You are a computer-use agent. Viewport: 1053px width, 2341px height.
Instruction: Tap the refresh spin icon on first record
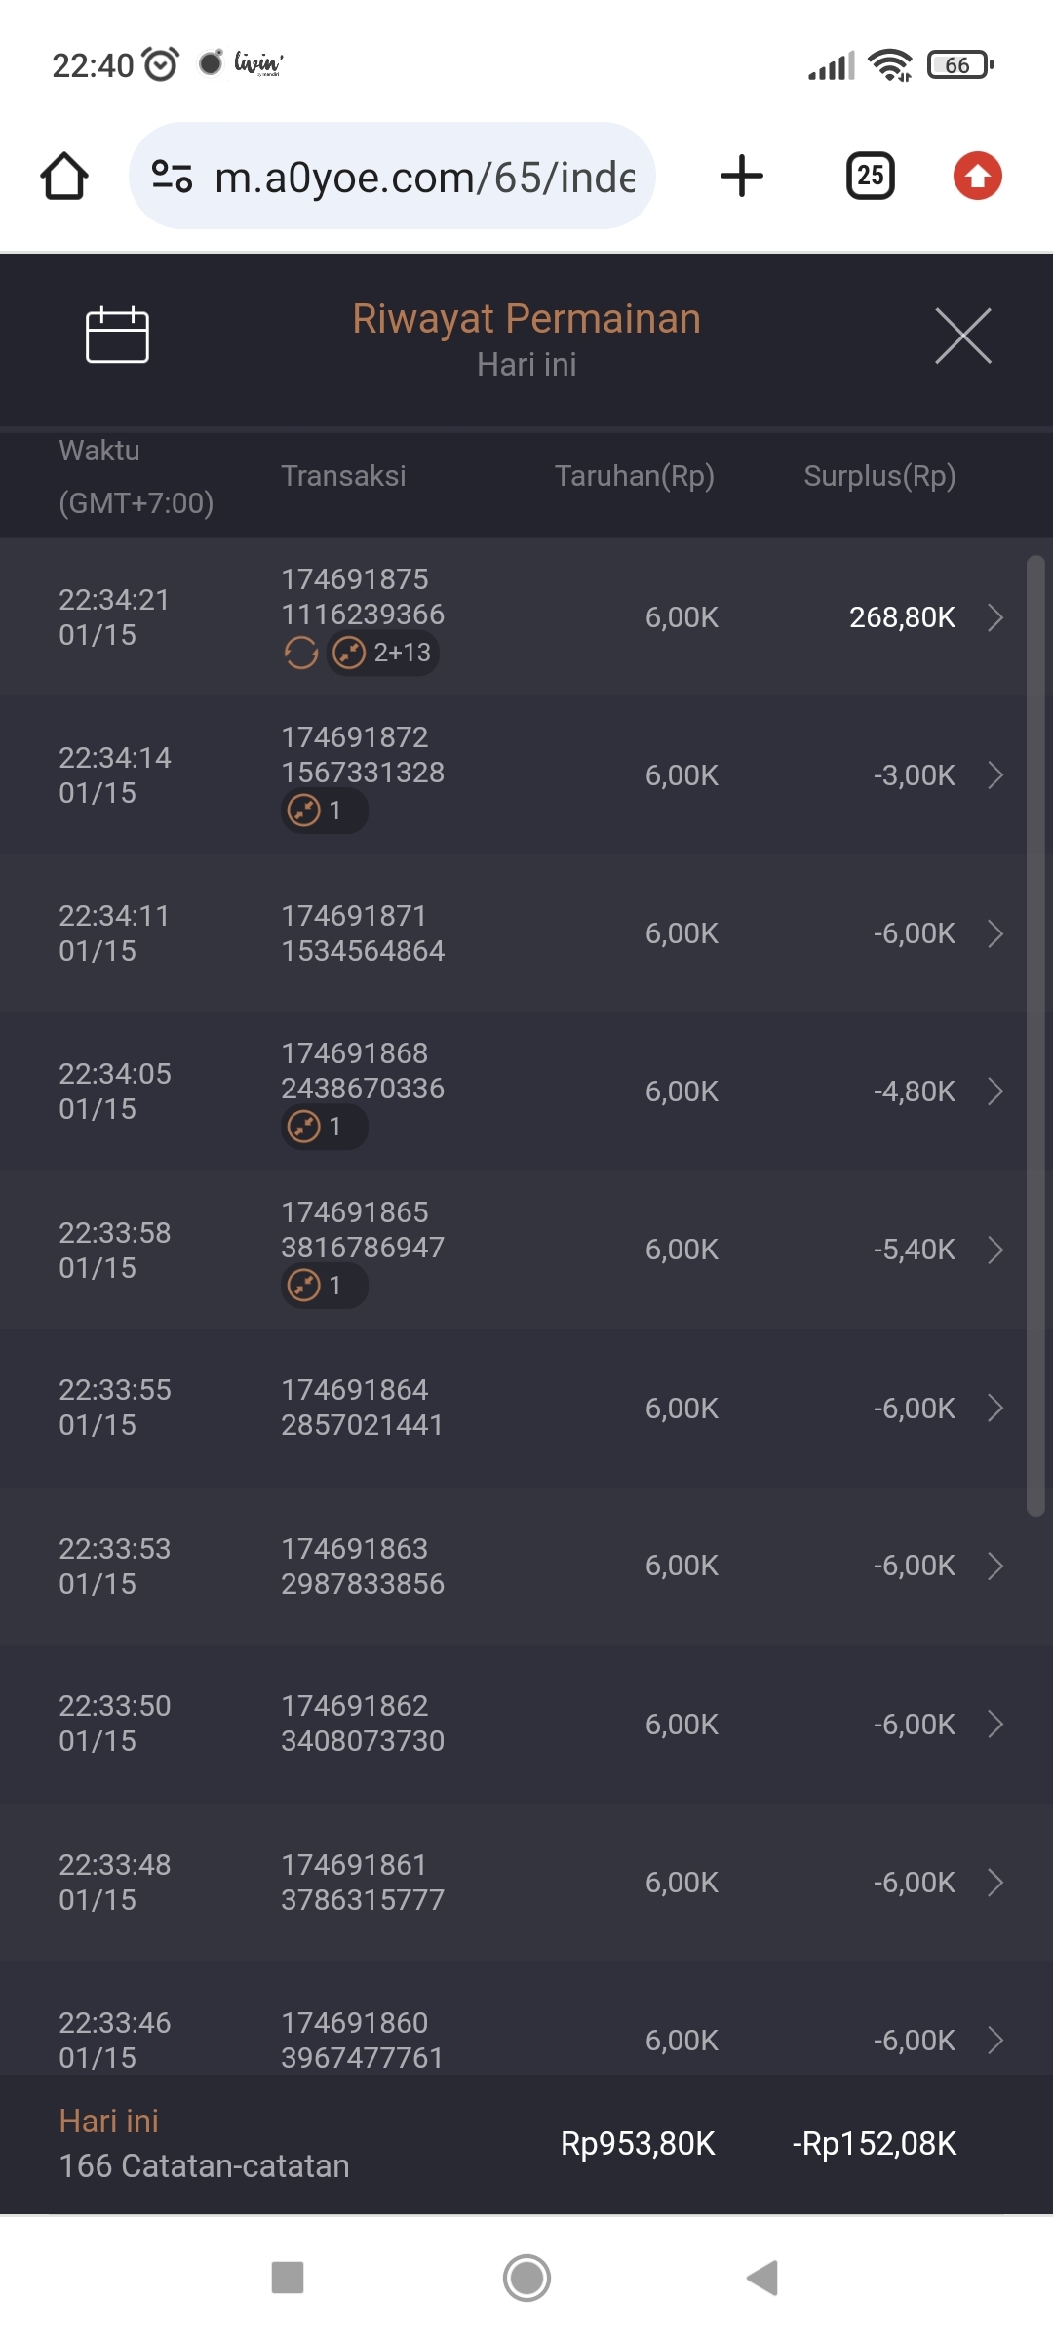301,653
